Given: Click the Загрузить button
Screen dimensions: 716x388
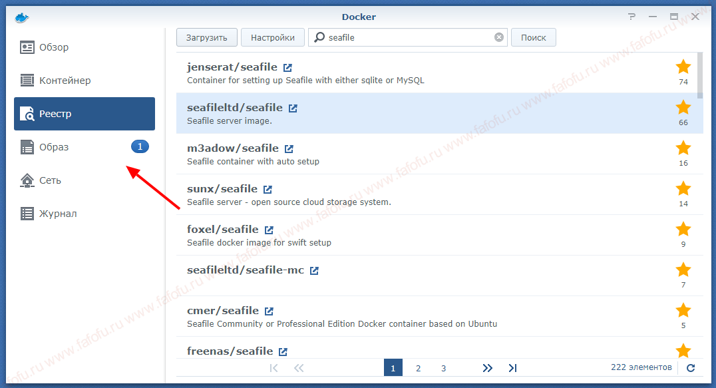Looking at the screenshot, I should coord(207,37).
